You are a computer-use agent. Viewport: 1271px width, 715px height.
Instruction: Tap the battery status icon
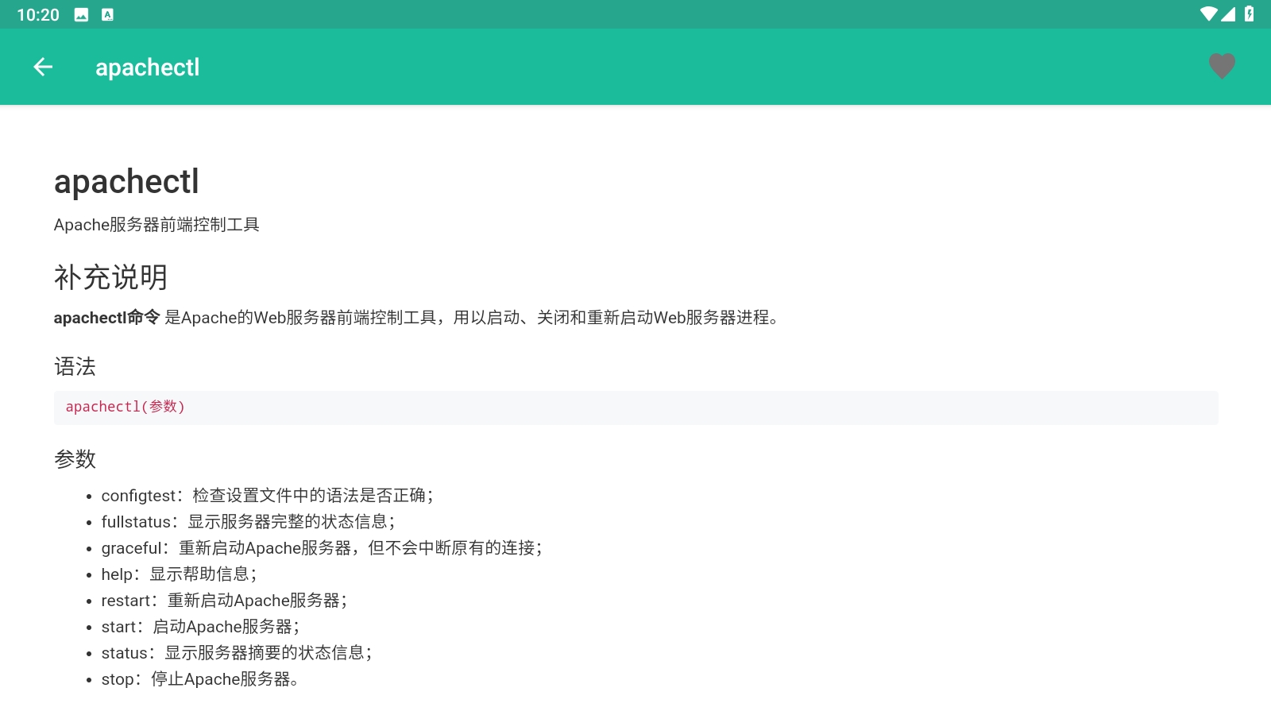(1250, 14)
